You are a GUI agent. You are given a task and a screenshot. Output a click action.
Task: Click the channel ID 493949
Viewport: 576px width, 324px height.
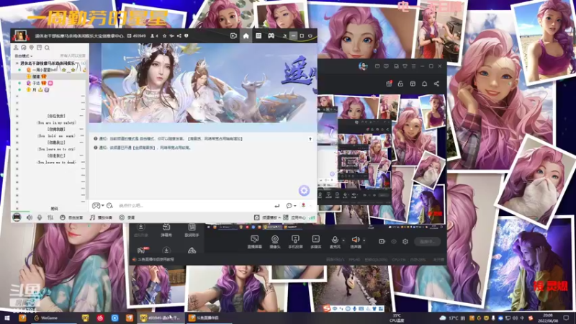coord(139,36)
